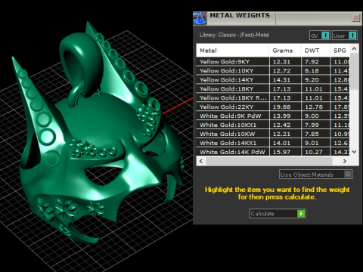Select the Yellow Gold:9KY row
The height and width of the screenshot is (272, 363).
(273, 62)
